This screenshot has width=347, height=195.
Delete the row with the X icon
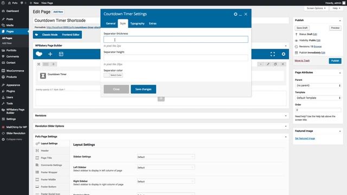283,64
